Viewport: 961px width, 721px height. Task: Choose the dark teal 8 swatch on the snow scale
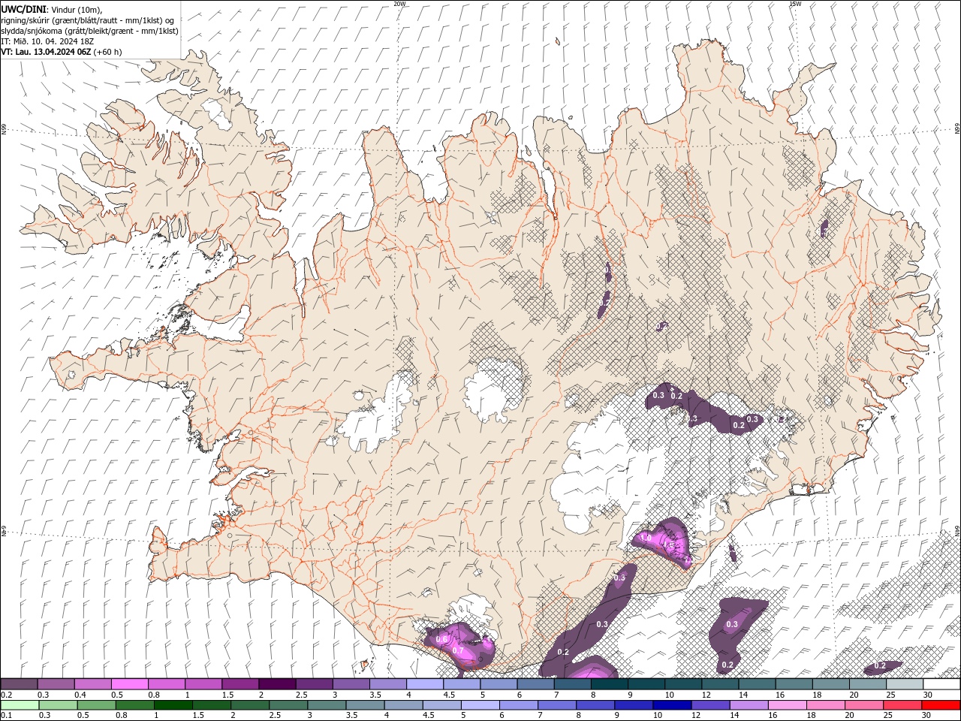(x=608, y=684)
